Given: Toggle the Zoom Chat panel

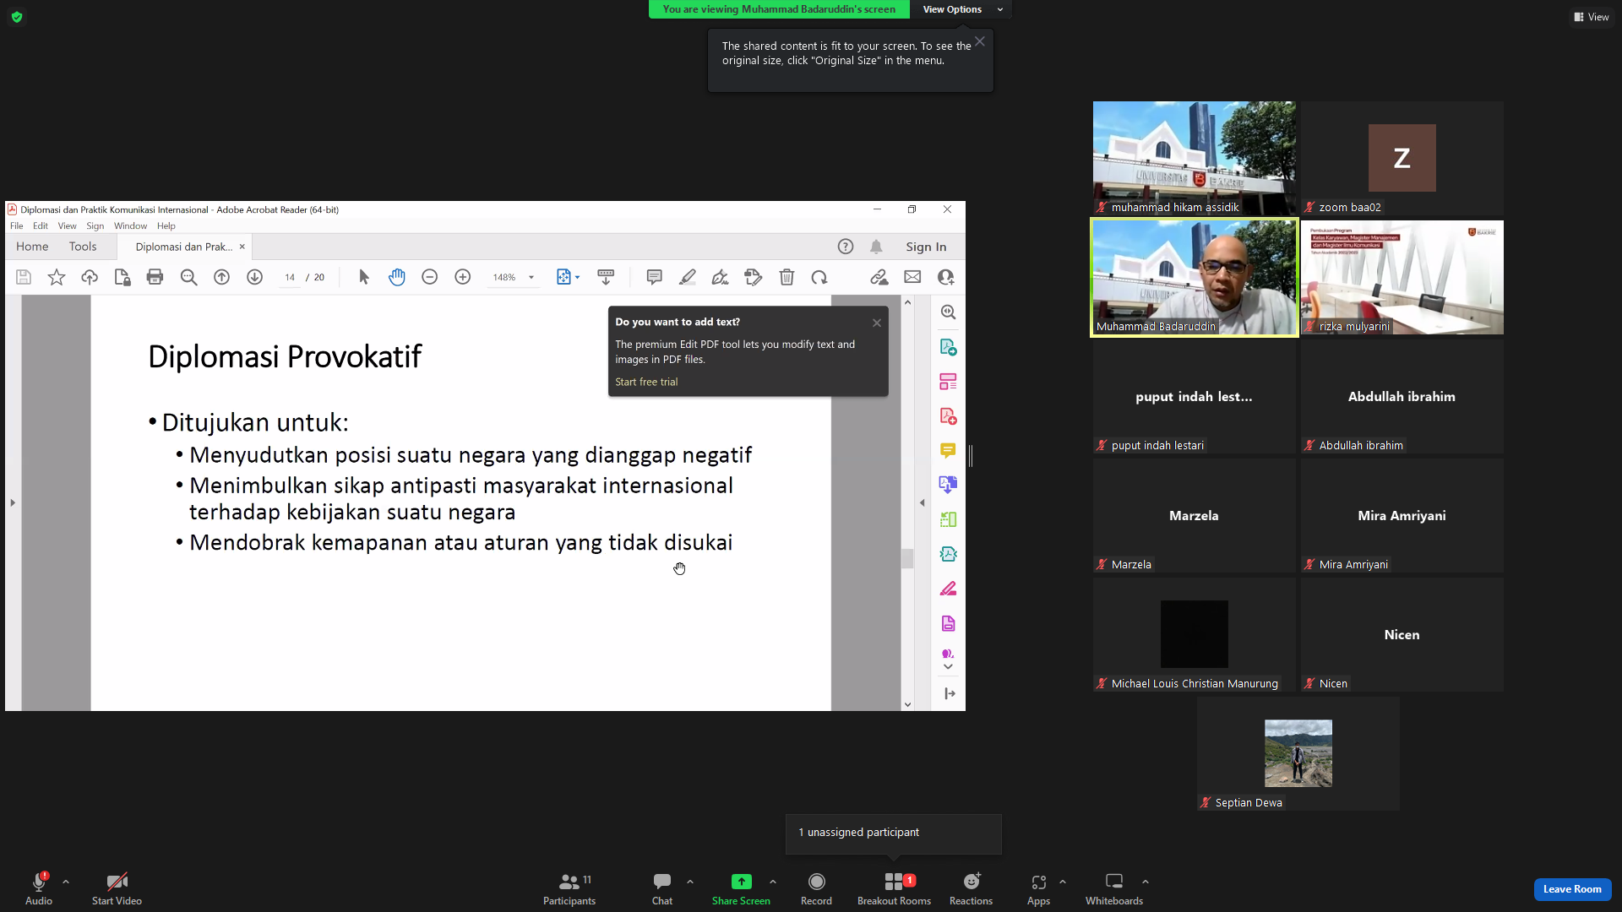Looking at the screenshot, I should pos(662,888).
